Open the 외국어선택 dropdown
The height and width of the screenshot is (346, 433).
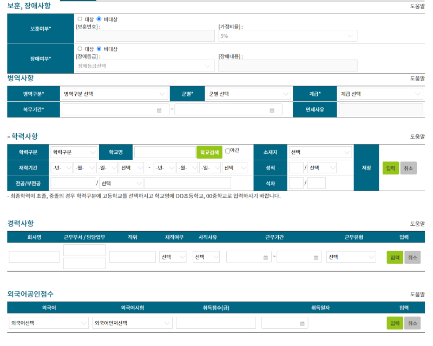(49, 323)
